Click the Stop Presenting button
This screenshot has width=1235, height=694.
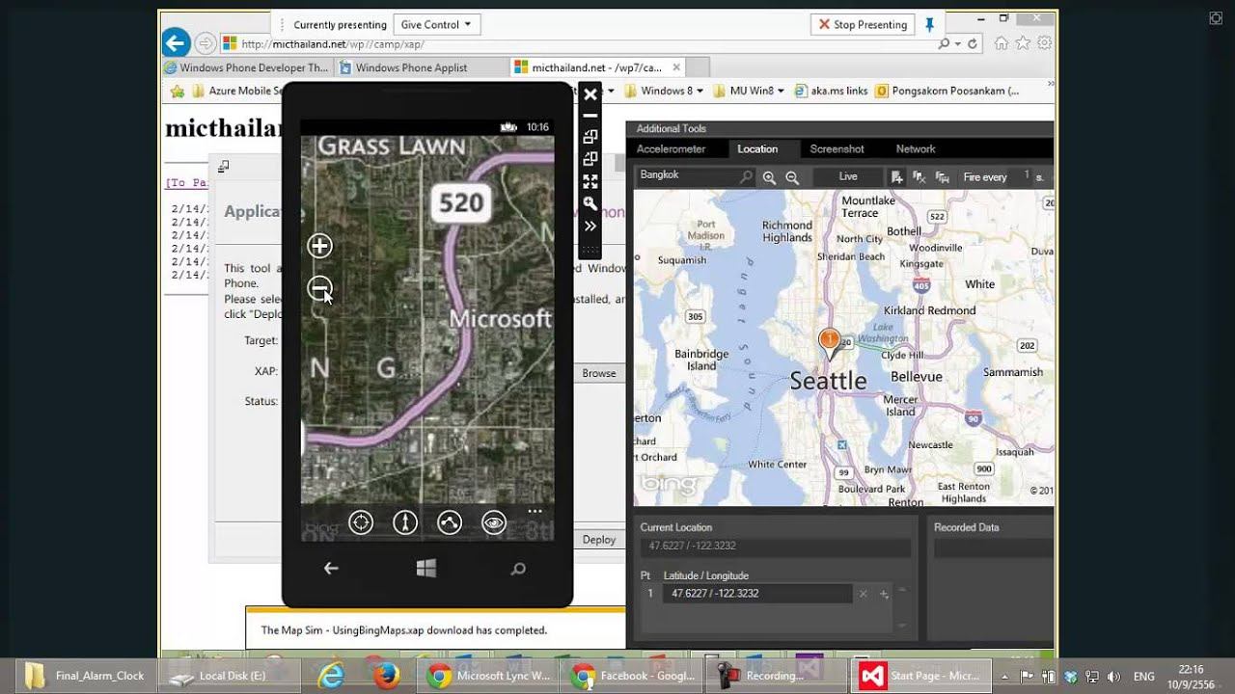863,24
